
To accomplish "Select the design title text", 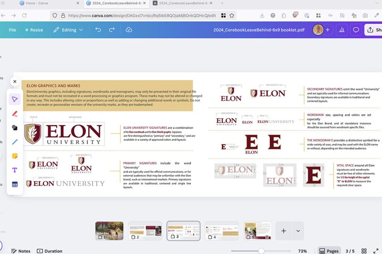I will coord(259,30).
